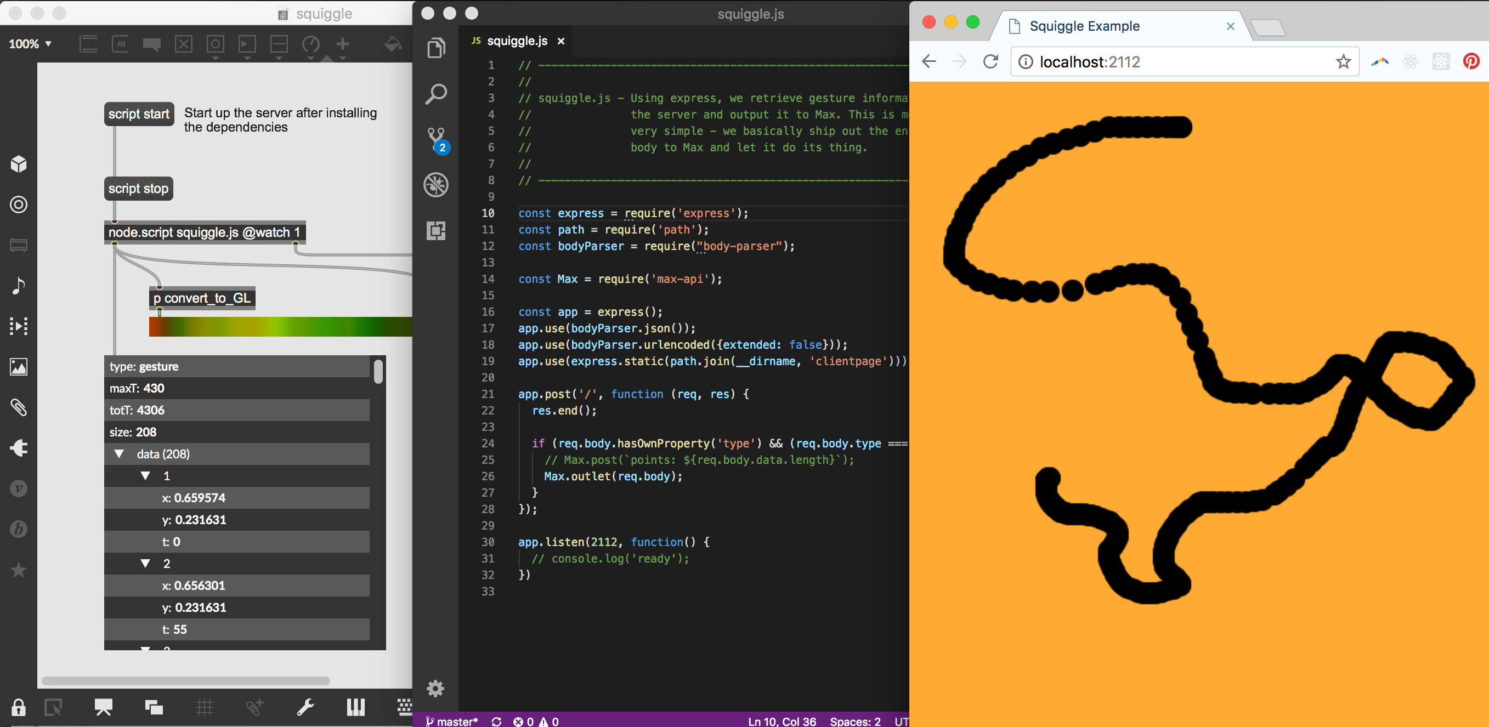This screenshot has height=727, width=1489.
Task: Click the script stop message box
Action: click(x=138, y=189)
